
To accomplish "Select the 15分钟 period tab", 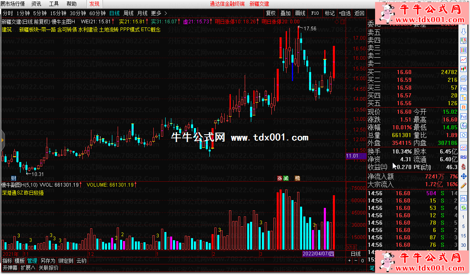I will pos(58,13).
